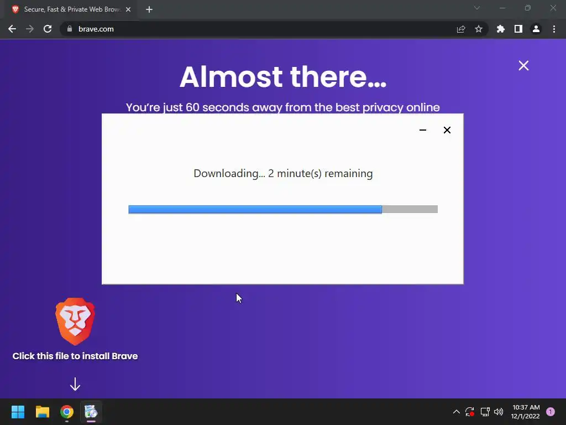
Task: Click the sync status tray icon
Action: (x=470, y=412)
